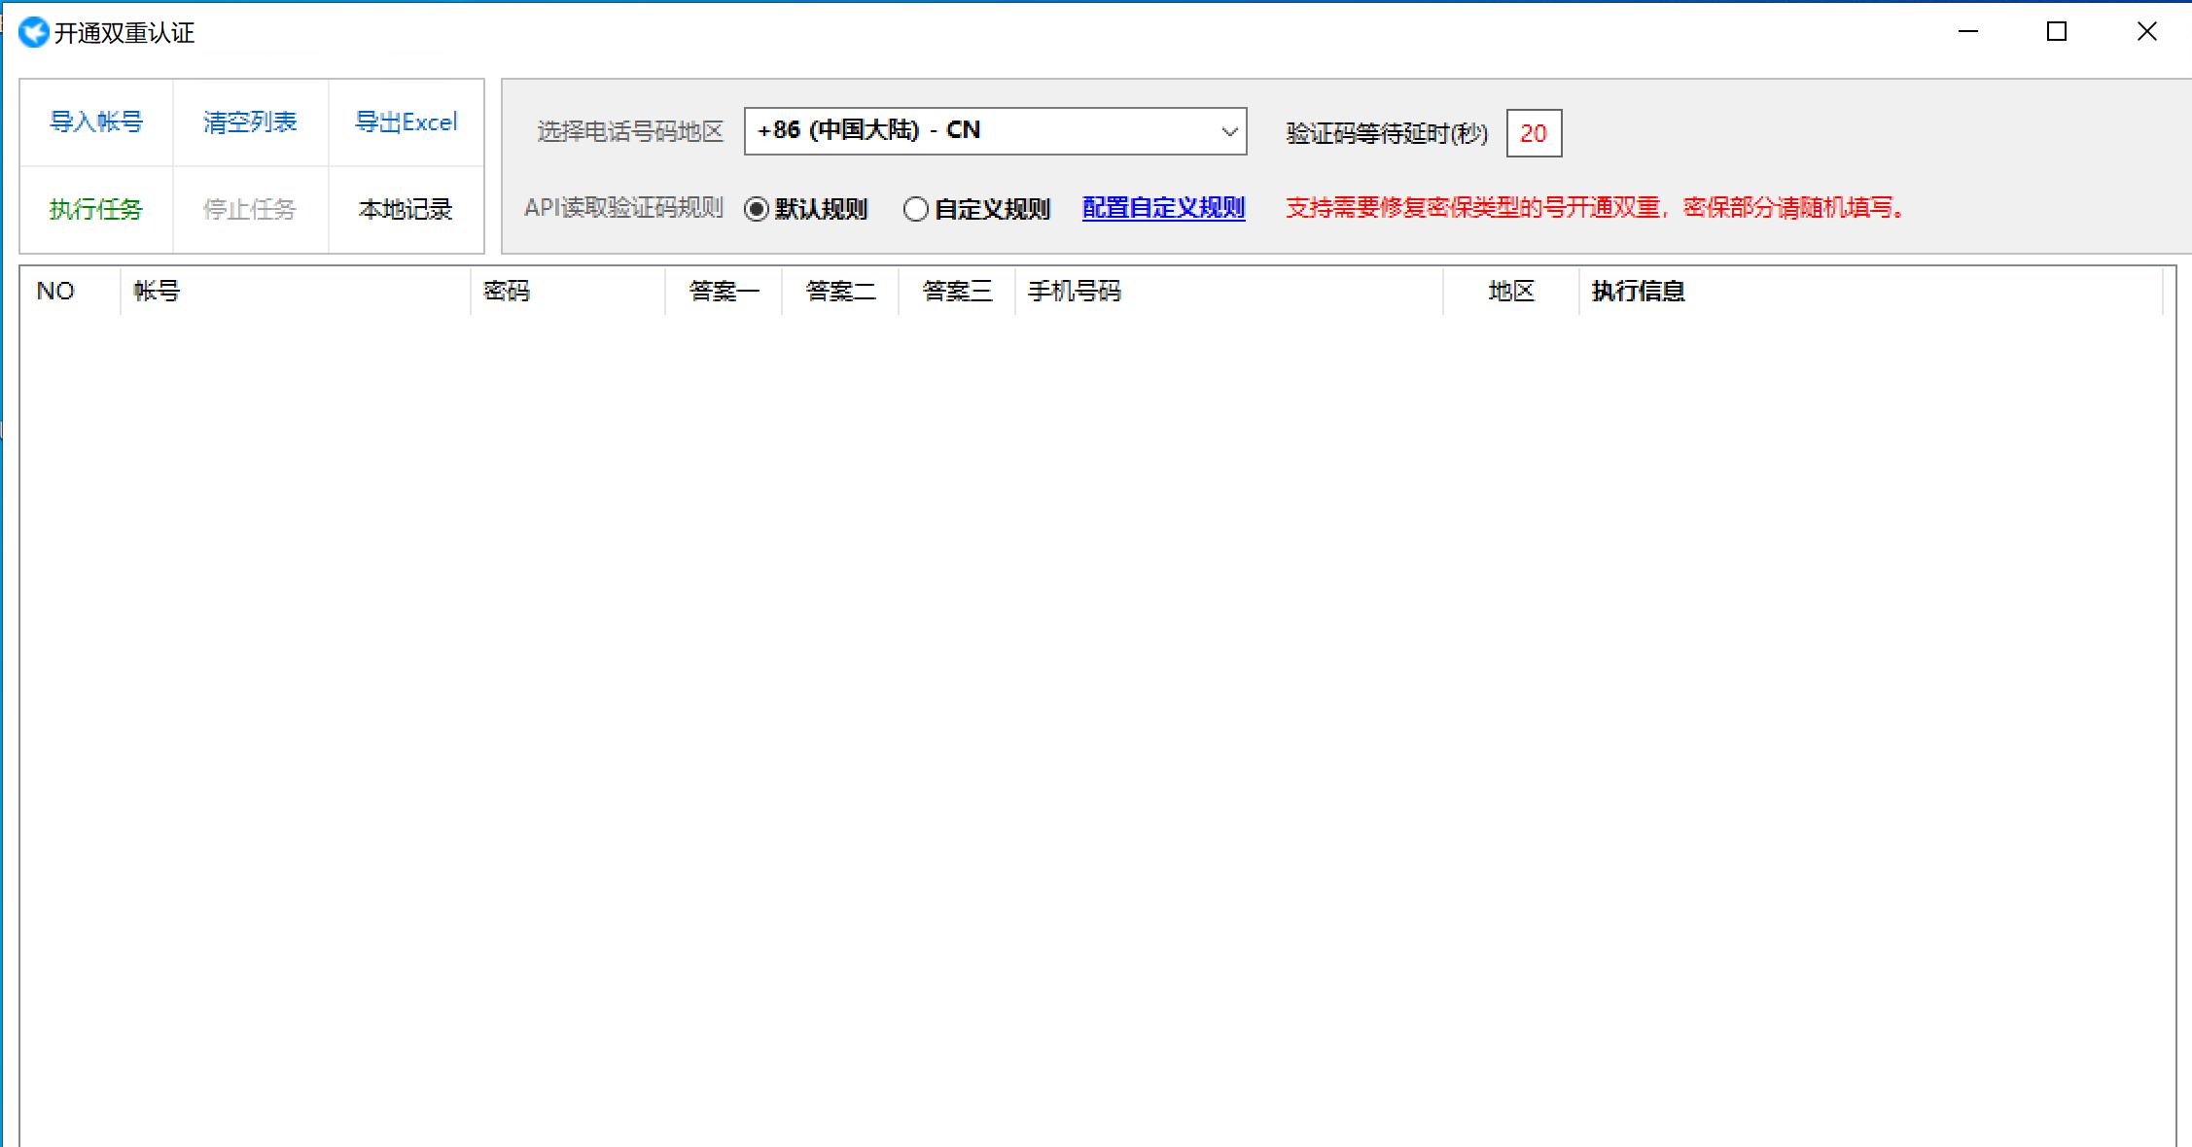This screenshot has height=1147, width=2192.
Task: Click 清空列表 to clear the list
Action: click(x=250, y=122)
